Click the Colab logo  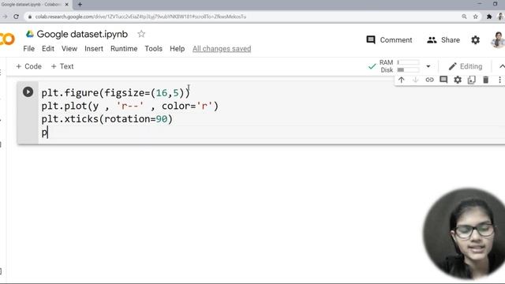click(x=7, y=39)
